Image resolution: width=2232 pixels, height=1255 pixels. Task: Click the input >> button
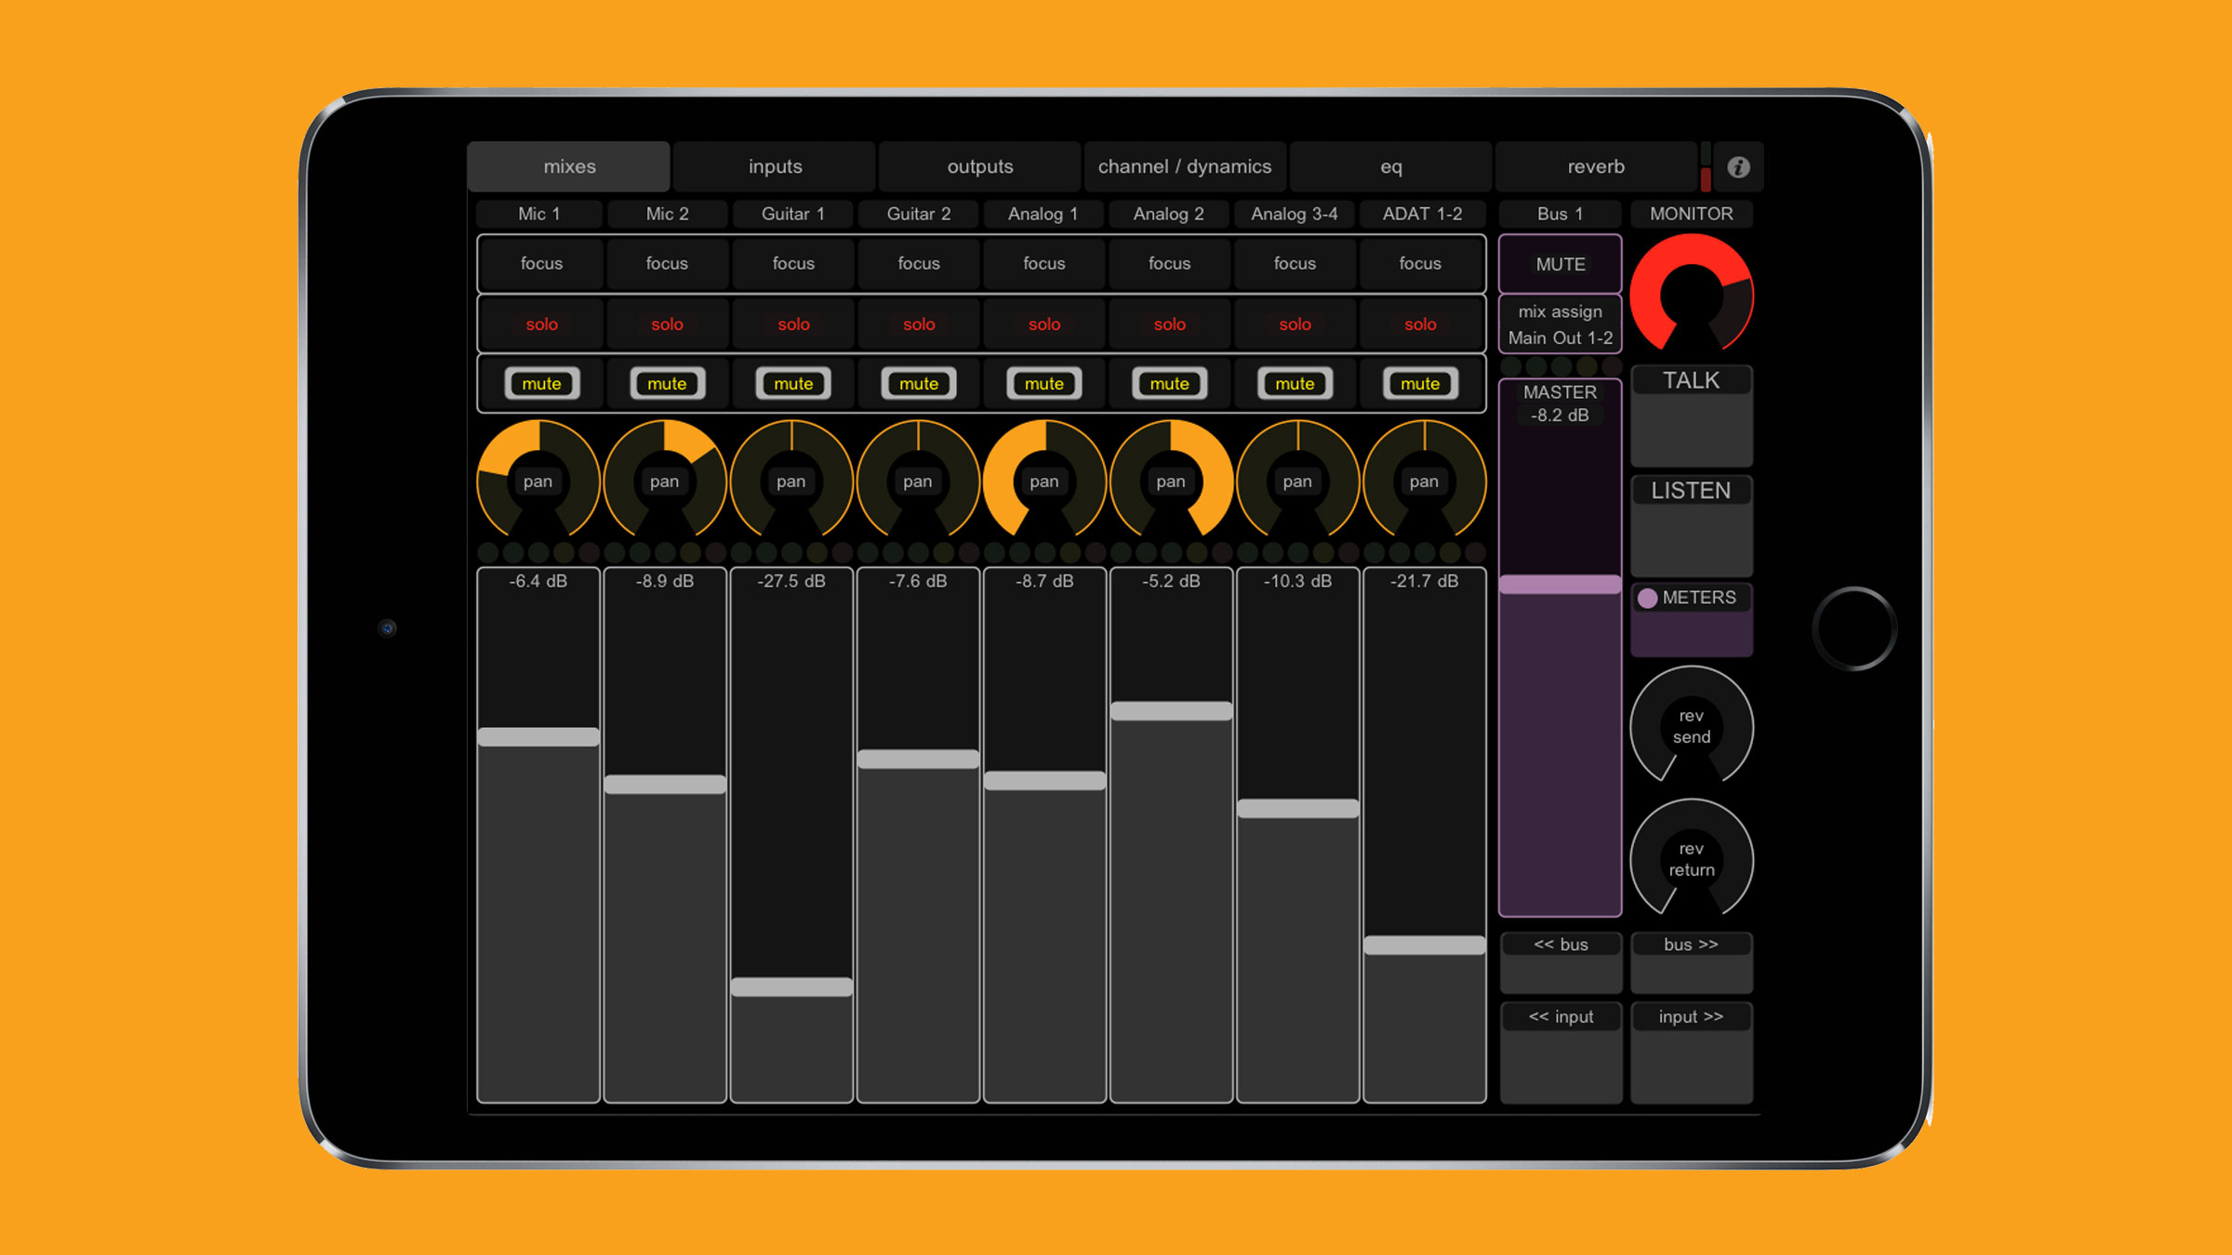tap(1692, 1051)
